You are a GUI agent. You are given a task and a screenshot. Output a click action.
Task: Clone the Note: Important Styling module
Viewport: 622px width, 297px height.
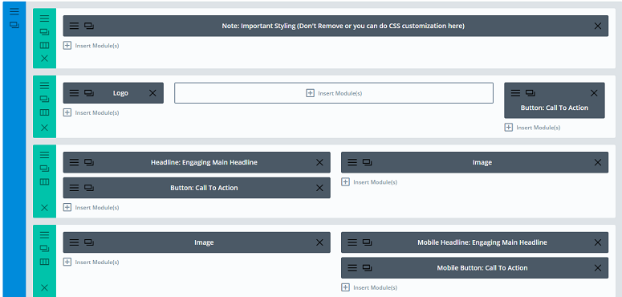tap(89, 26)
